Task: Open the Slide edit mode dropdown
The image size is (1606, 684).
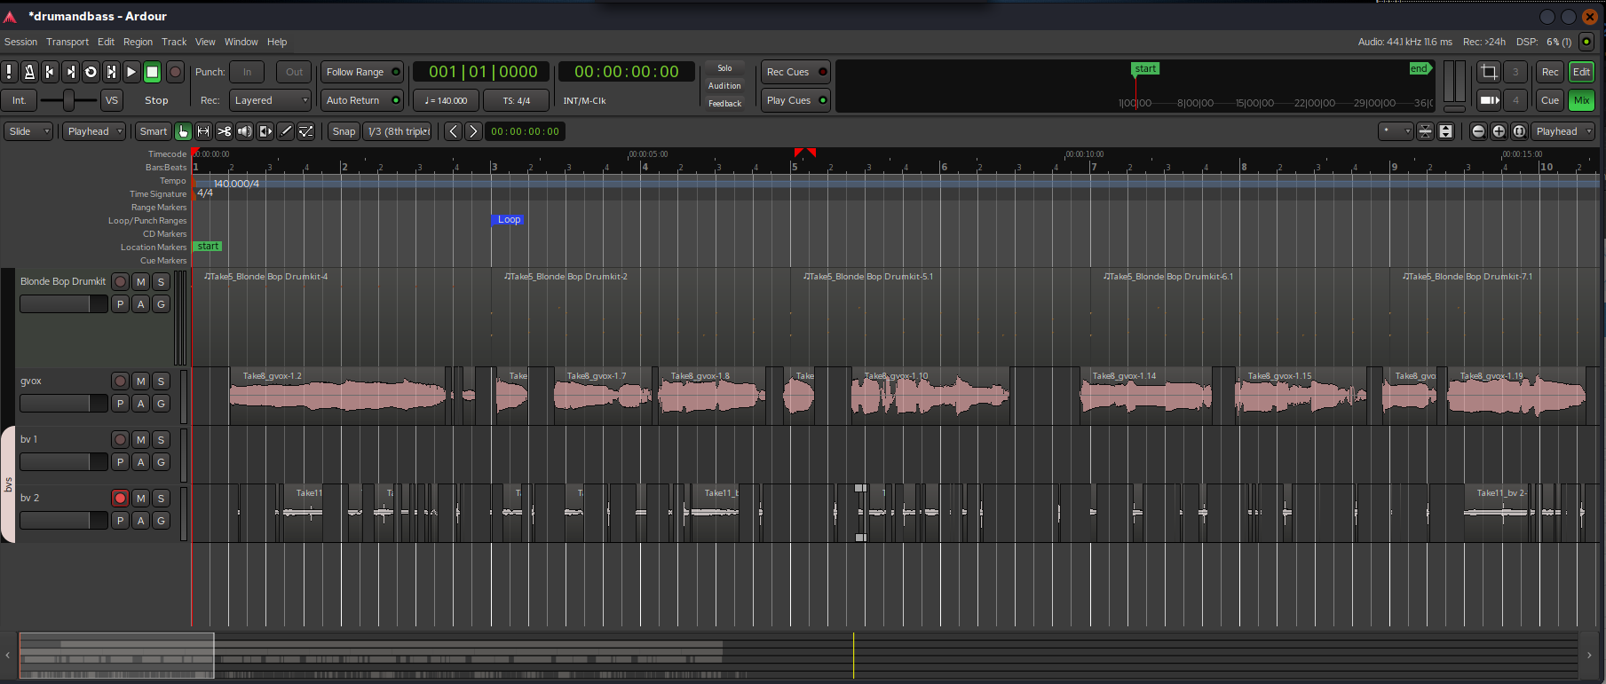Action: click(28, 131)
